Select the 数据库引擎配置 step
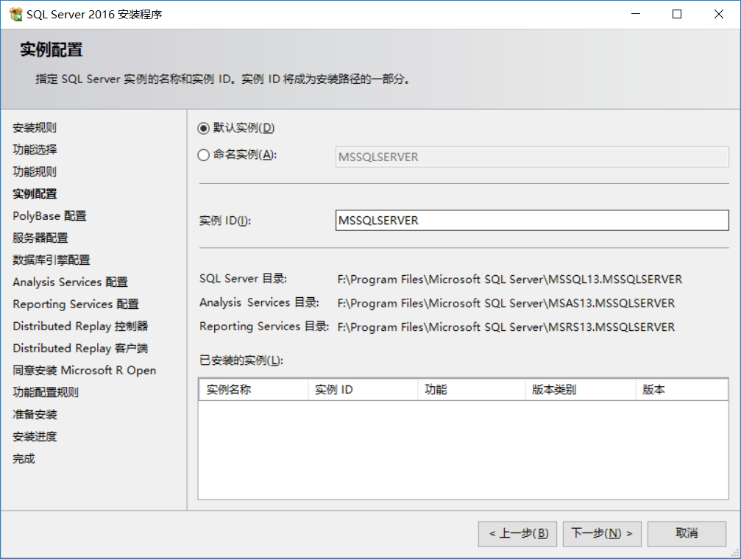This screenshot has height=559, width=741. coord(51,260)
